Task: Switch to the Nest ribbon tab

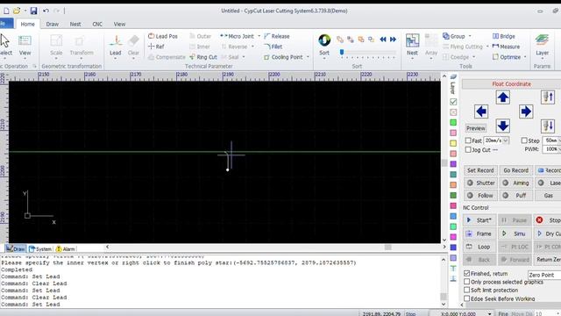Action: point(75,24)
